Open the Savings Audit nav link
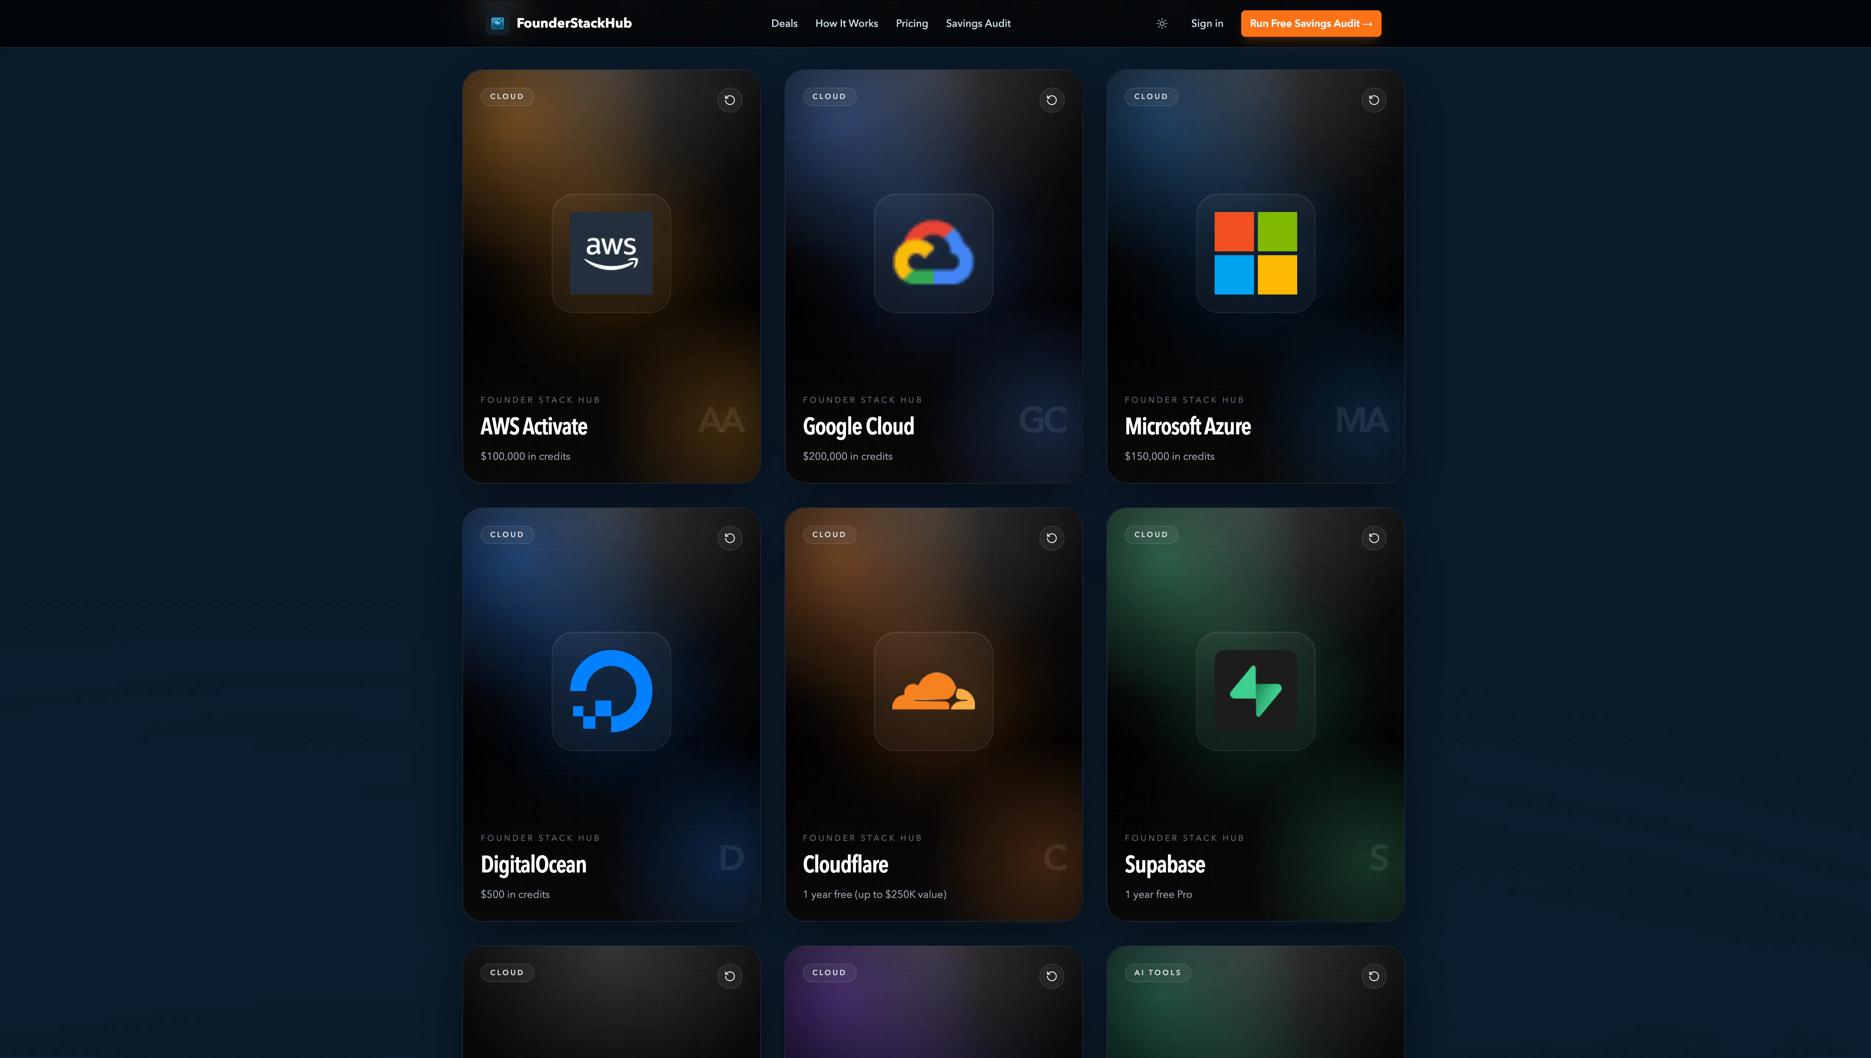This screenshot has height=1058, width=1871. (x=977, y=23)
